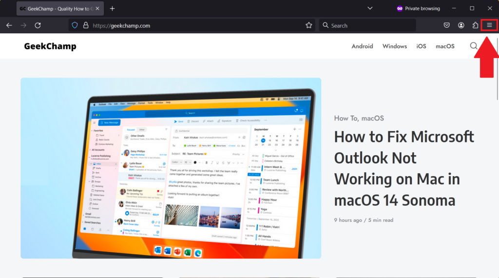The image size is (499, 278).
Task: Reload the current page
Action: pyautogui.click(x=38, y=25)
